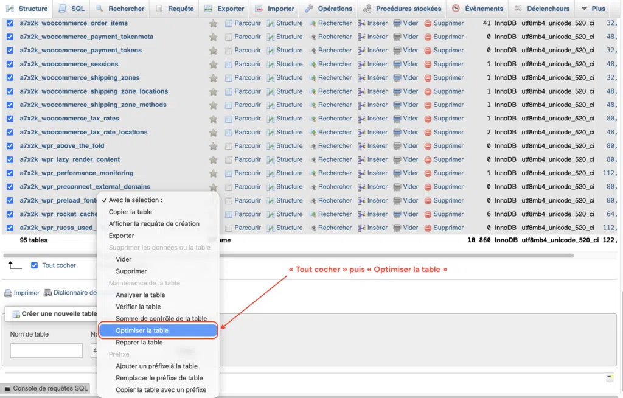
Task: Uncheck the a7x2k_woocommerce_tax_rates checkbox
Action: tap(10, 119)
